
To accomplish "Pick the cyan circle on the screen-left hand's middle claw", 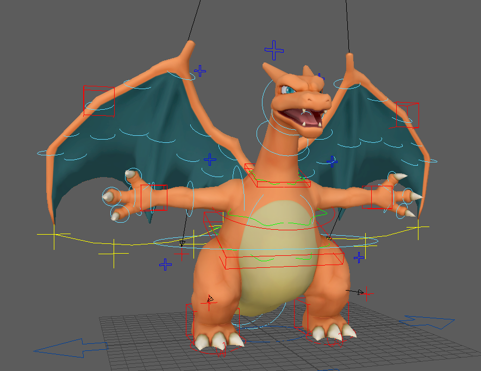I will pos(111,196).
